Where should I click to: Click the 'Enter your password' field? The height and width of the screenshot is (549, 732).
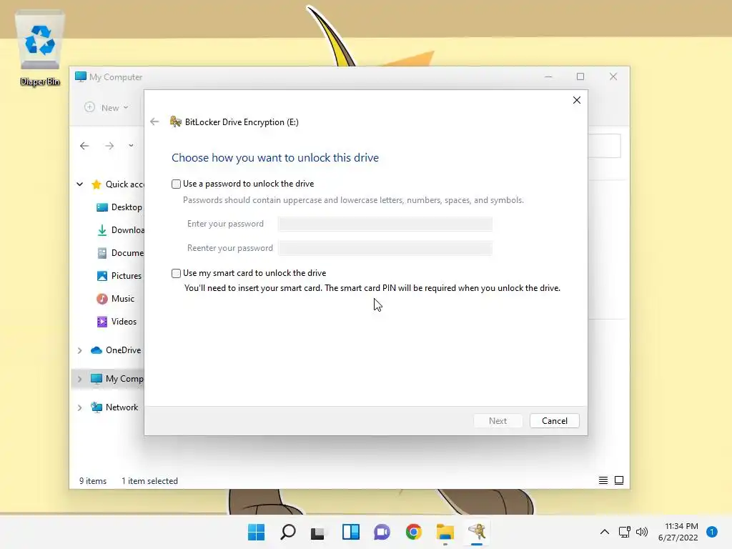click(x=385, y=224)
